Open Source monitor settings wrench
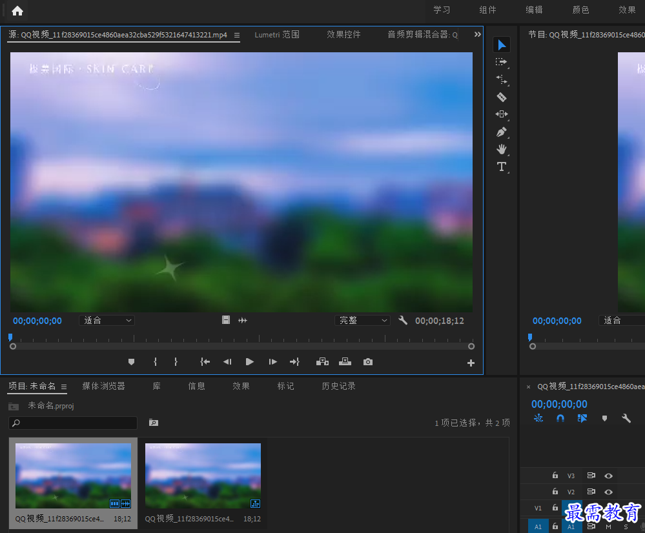The width and height of the screenshot is (645, 533). click(403, 320)
